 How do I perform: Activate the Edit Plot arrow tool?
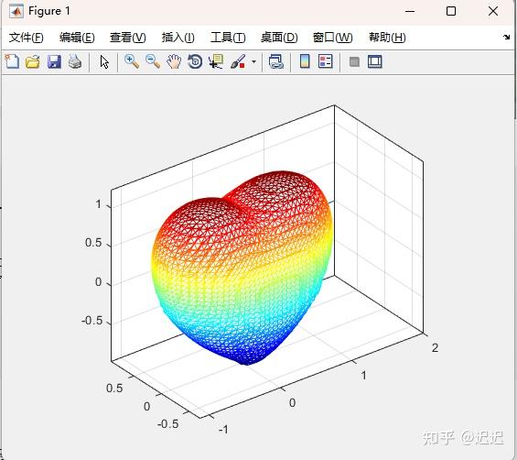[x=104, y=61]
